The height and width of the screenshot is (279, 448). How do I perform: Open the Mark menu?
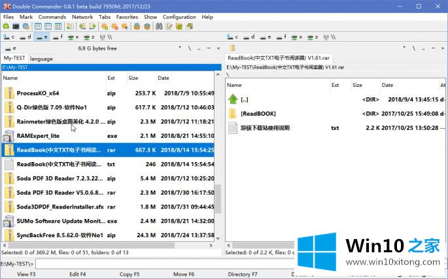[26, 17]
